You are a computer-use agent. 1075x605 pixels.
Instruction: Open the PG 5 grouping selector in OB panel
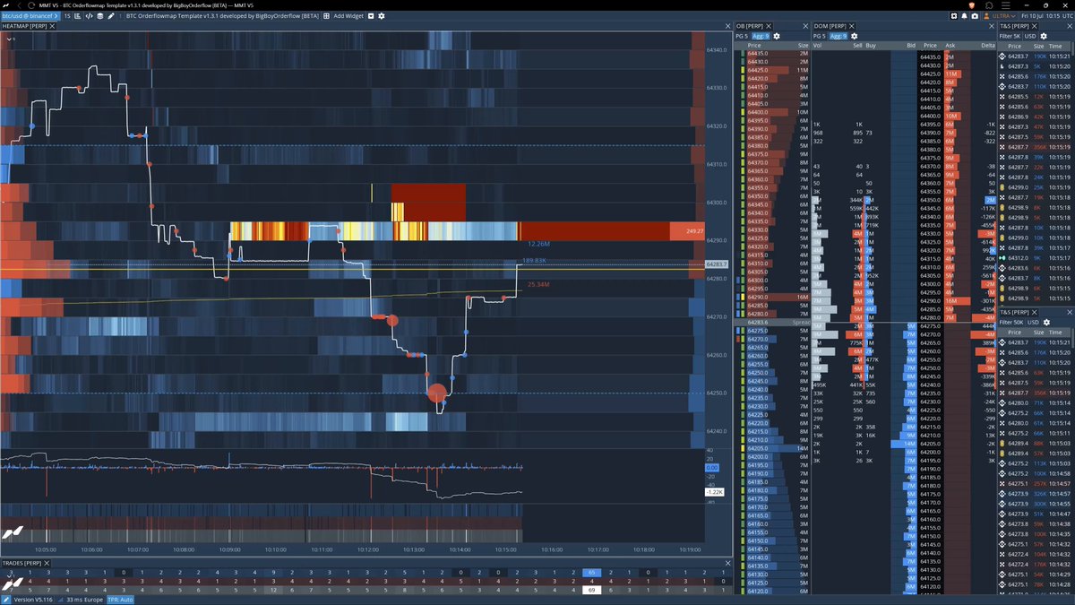pyautogui.click(x=744, y=36)
